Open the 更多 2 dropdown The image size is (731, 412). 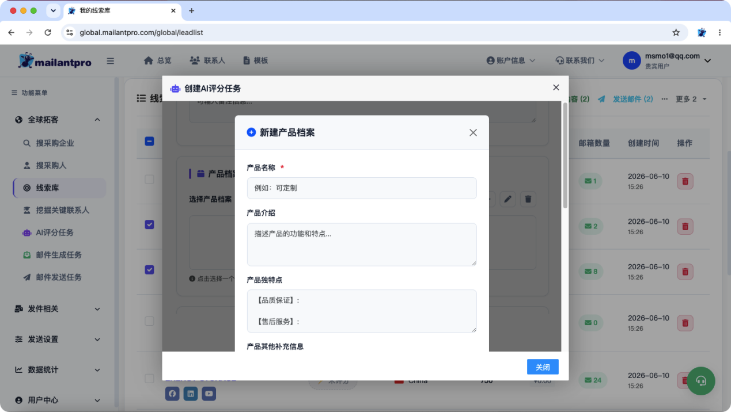[691, 99]
